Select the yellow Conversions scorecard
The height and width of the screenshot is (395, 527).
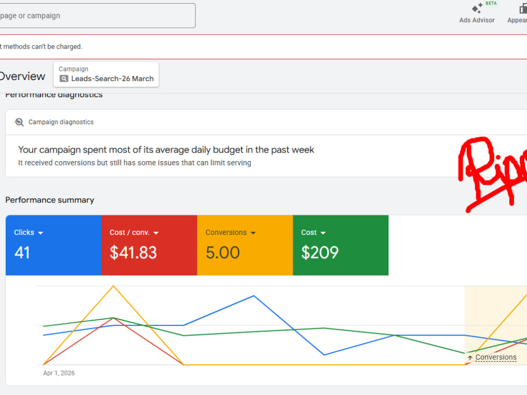(x=245, y=245)
